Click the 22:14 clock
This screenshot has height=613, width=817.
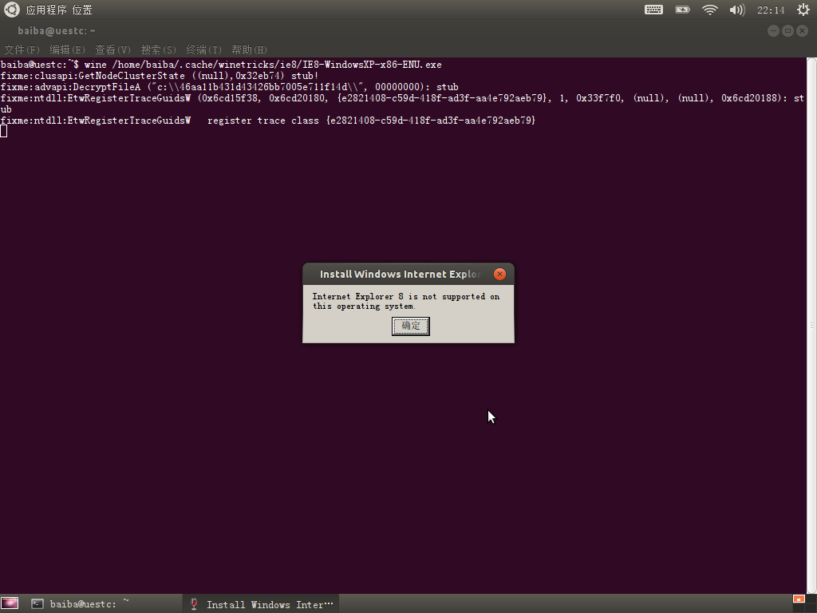coord(771,10)
